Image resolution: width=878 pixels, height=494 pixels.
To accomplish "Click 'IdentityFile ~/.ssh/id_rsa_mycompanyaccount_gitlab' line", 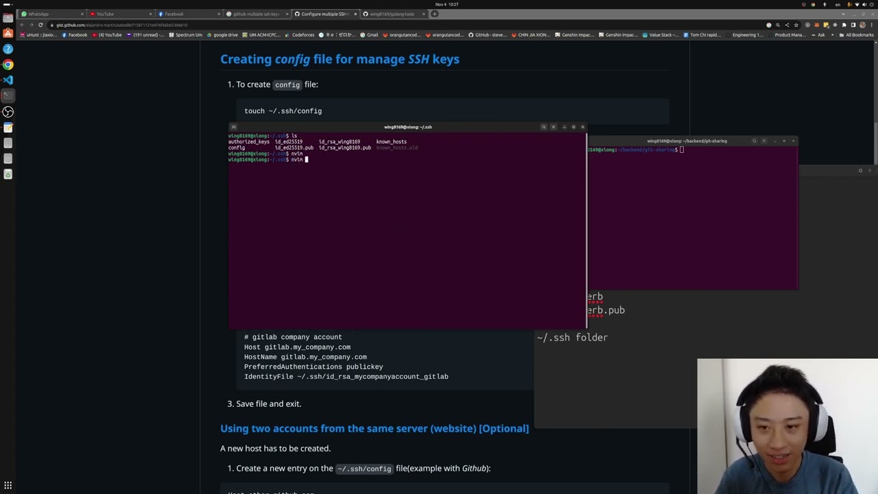I will tap(346, 377).
